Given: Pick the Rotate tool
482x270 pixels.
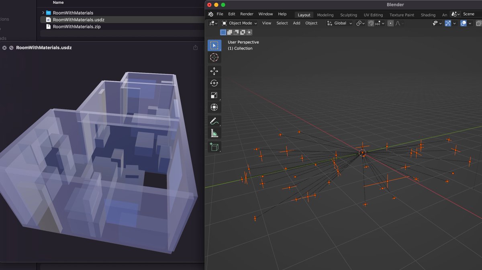Looking at the screenshot, I should click(x=214, y=83).
